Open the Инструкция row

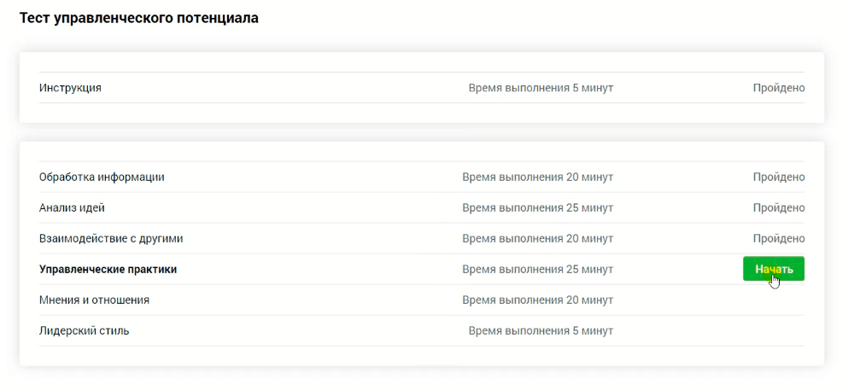[70, 88]
